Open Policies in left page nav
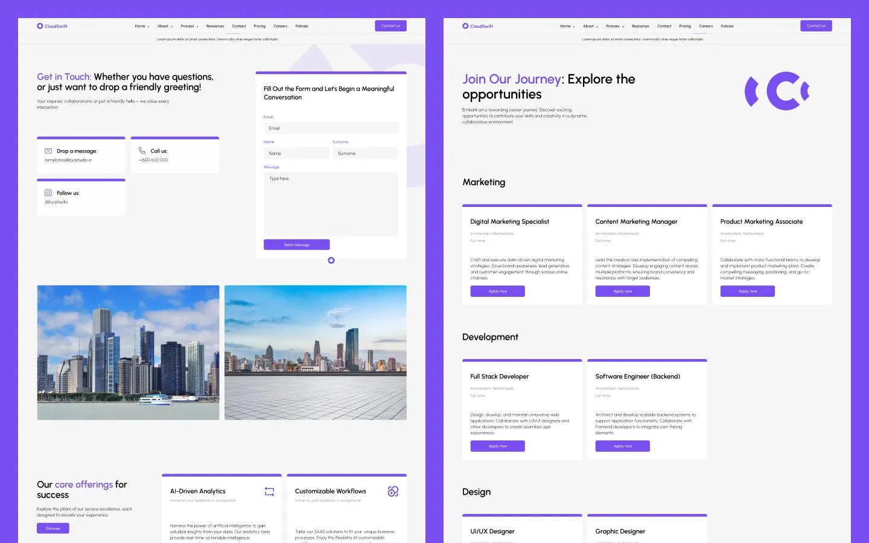 [302, 26]
